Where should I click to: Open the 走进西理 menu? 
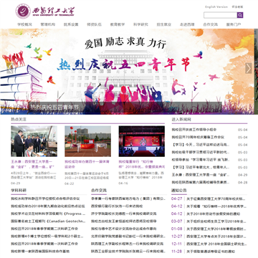click(187, 24)
